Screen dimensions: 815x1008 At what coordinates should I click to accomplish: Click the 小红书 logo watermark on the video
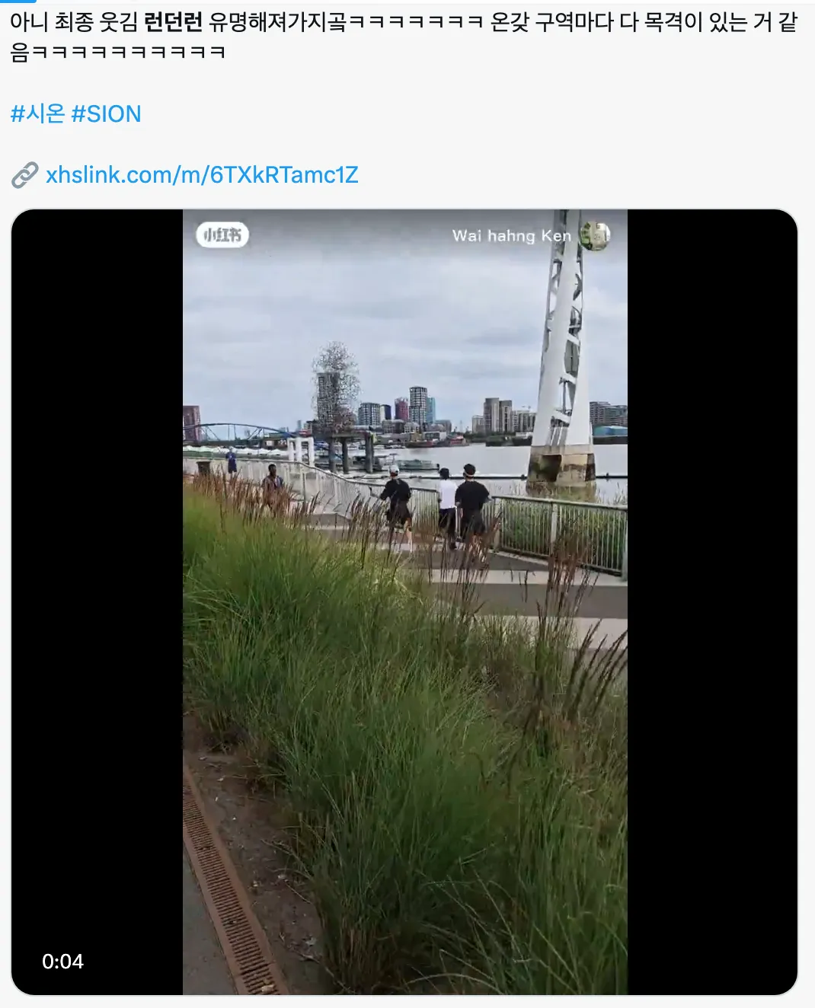(222, 234)
